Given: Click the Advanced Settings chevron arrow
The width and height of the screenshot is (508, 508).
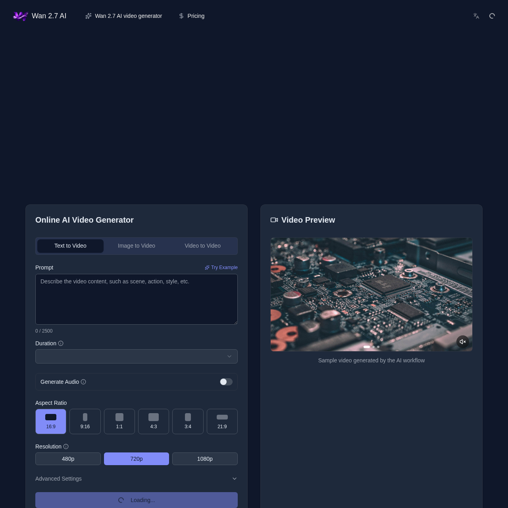Looking at the screenshot, I should pyautogui.click(x=234, y=479).
